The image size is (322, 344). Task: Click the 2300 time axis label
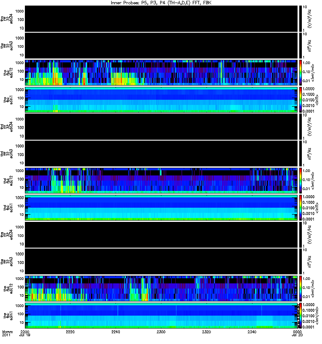pos(161,332)
